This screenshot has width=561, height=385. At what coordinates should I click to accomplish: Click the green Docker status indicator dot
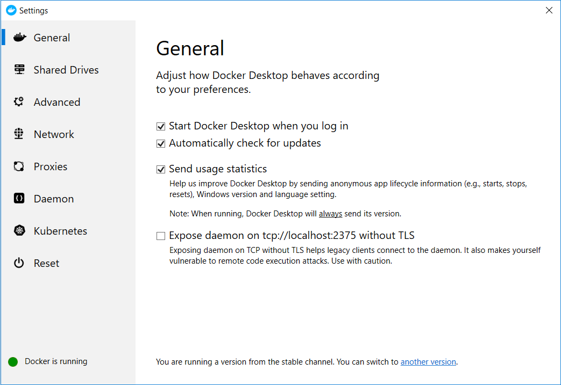pyautogui.click(x=13, y=362)
